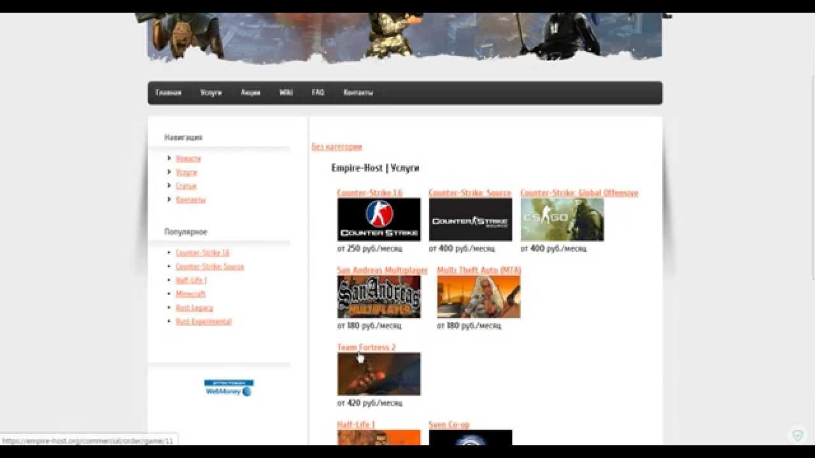Click the San Andreas Multiplayer thumbnail
815x458 pixels.
tap(379, 297)
